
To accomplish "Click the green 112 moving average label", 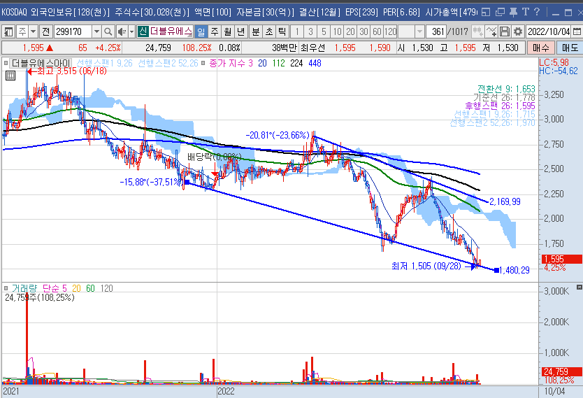I will pyautogui.click(x=278, y=63).
